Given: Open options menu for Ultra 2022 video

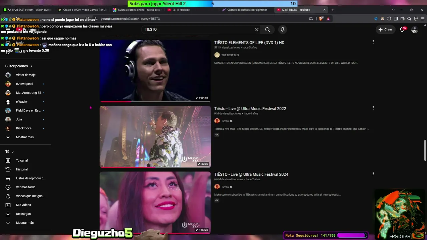Looking at the screenshot, I should [x=373, y=108].
